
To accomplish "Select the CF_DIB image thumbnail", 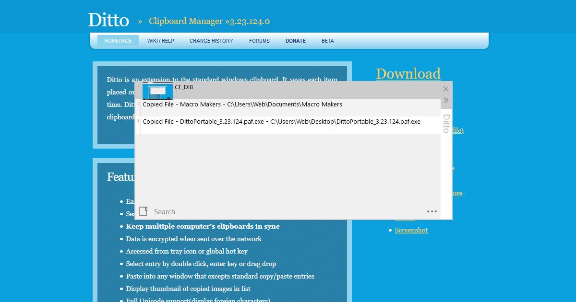I will (x=157, y=91).
